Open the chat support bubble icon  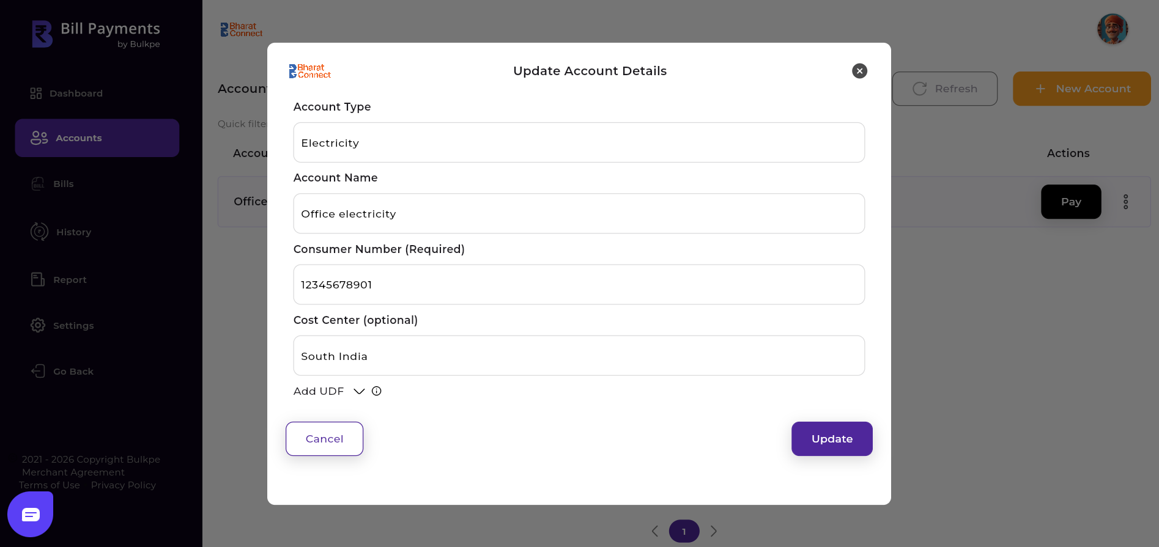pos(31,515)
